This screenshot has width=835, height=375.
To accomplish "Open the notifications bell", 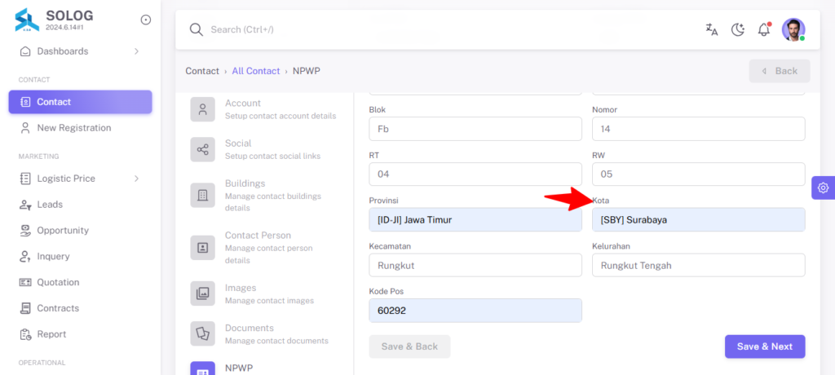I will (x=764, y=29).
